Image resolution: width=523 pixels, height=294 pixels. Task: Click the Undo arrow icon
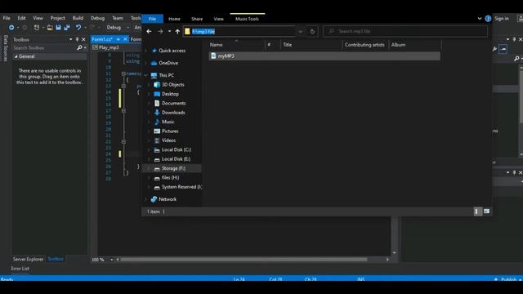click(x=78, y=28)
